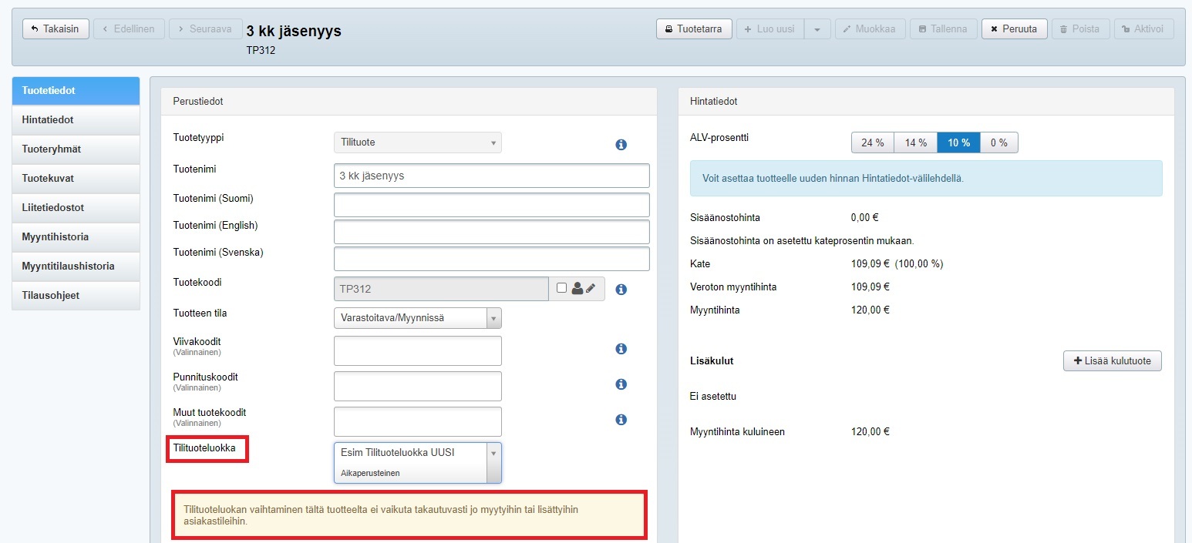Click the user-edit icon in Tuotekoodi field

(584, 289)
